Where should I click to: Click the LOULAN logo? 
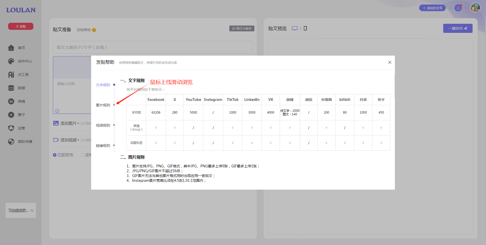(21, 10)
